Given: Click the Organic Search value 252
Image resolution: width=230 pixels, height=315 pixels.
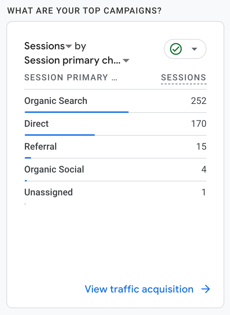Looking at the screenshot, I should tap(199, 101).
